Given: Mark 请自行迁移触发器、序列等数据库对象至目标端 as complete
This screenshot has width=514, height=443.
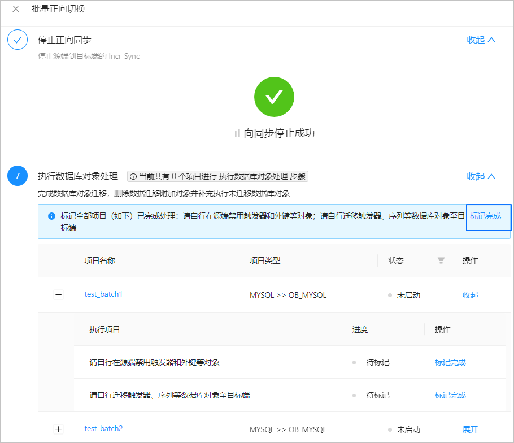Looking at the screenshot, I should click(450, 395).
